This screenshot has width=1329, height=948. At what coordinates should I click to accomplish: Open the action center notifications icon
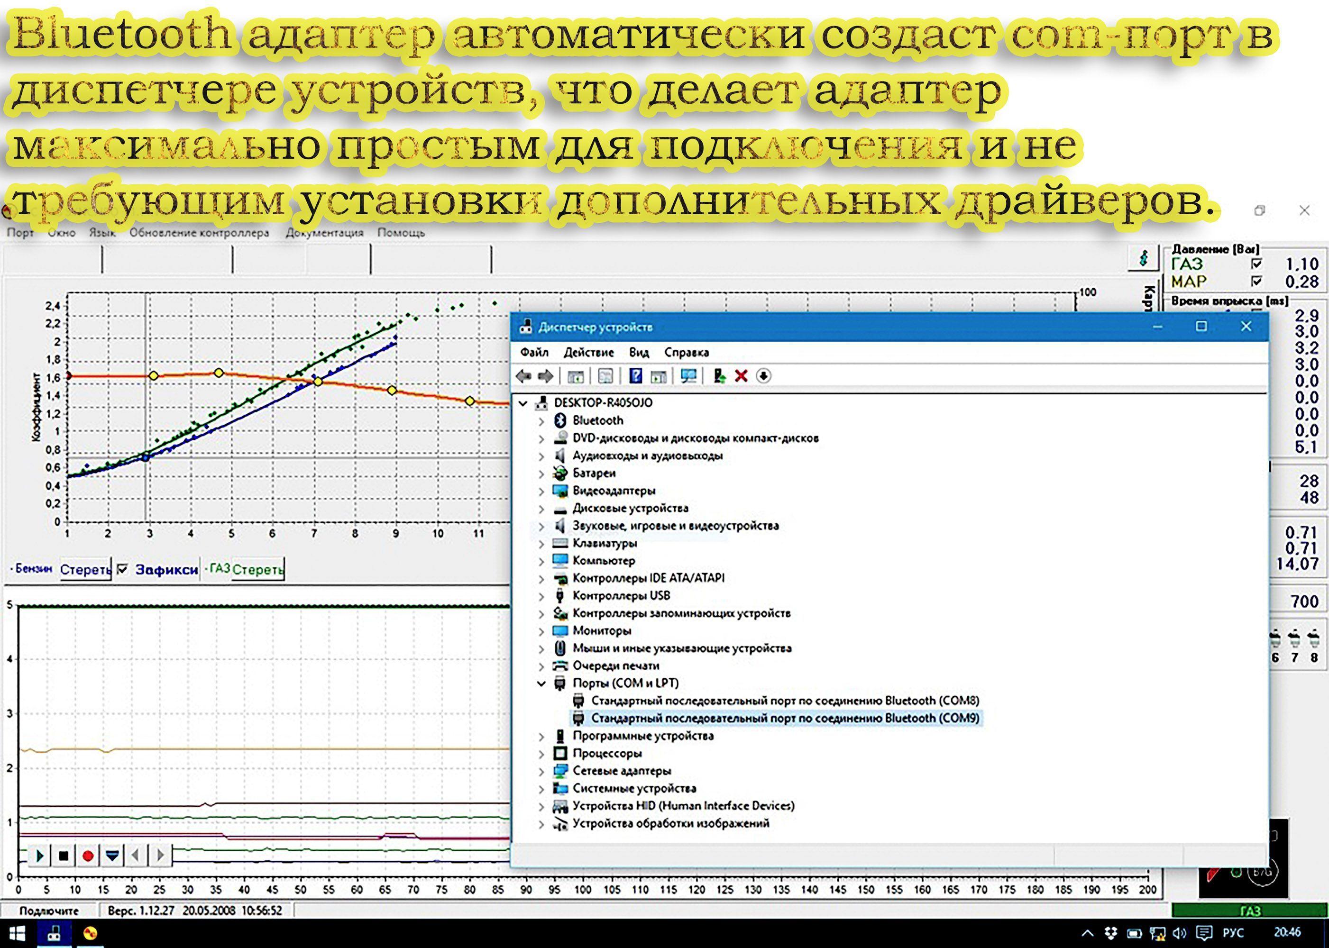pos(1204,933)
